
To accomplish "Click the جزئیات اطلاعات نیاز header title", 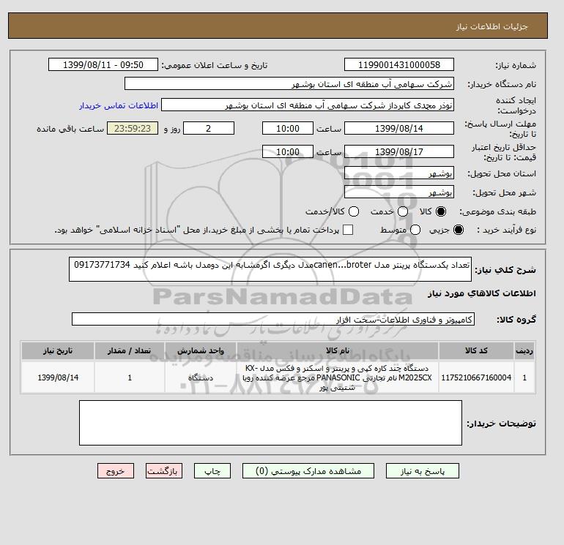I will pos(491,26).
